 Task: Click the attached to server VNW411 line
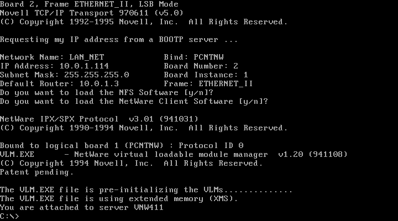82,208
